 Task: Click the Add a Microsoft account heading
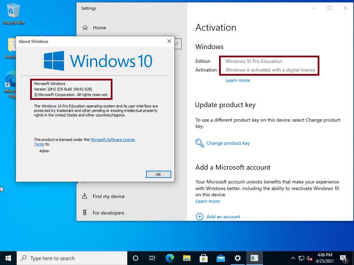233,167
